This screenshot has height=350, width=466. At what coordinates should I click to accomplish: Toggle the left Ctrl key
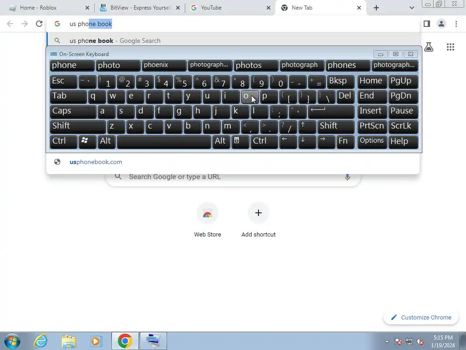pos(64,142)
